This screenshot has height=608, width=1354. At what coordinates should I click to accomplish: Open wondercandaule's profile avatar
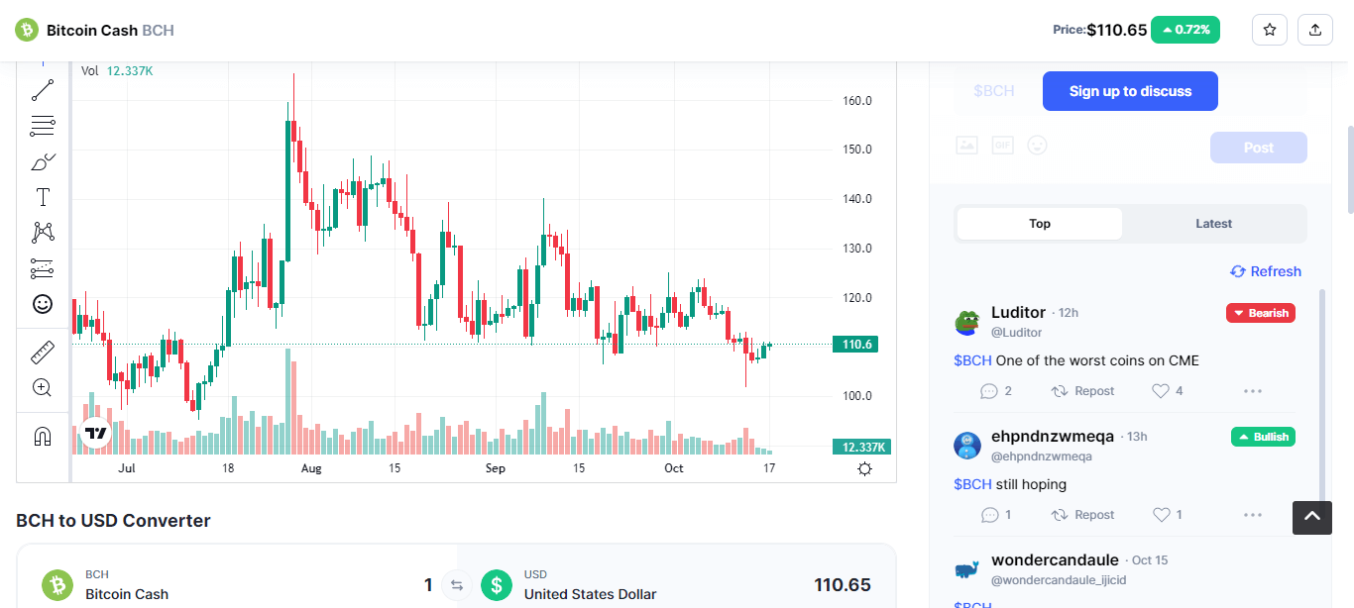tap(967, 569)
